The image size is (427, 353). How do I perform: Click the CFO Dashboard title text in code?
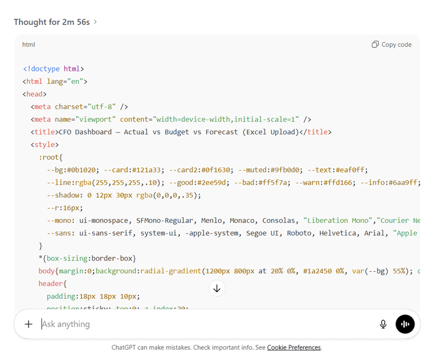coord(177,132)
